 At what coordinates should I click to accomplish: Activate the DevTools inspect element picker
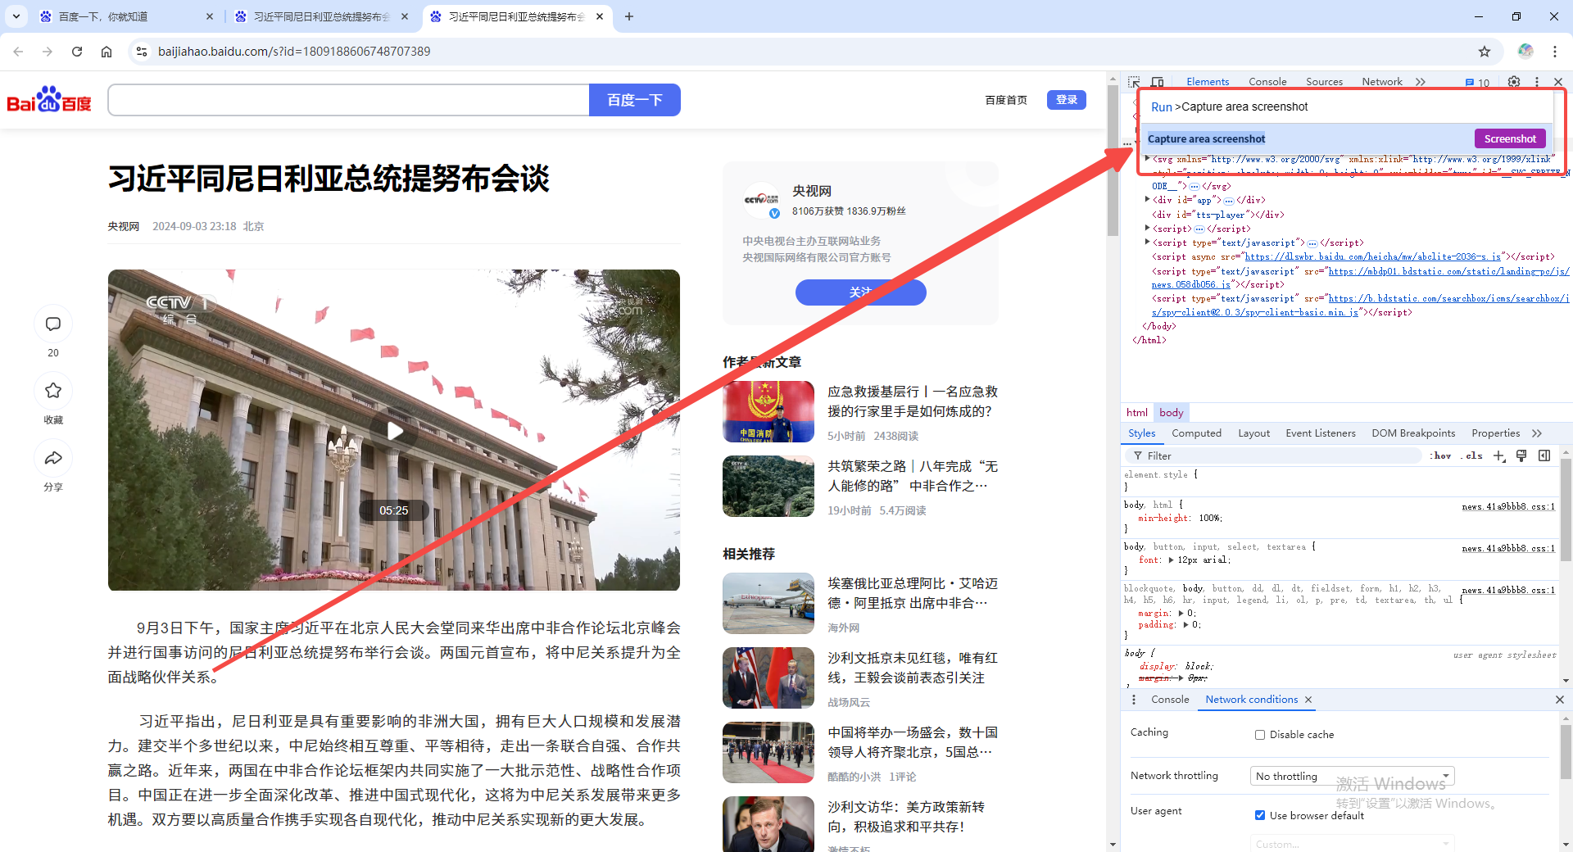point(1134,82)
